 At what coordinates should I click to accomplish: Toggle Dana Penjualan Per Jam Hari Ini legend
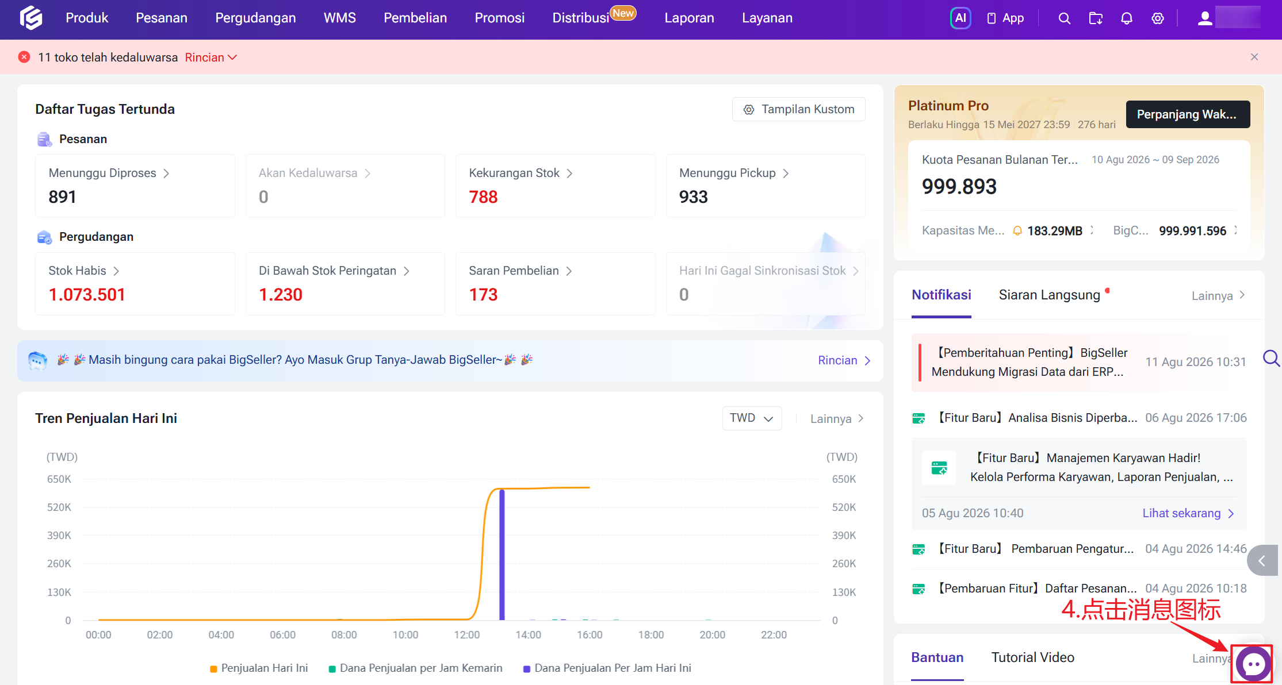pyautogui.click(x=607, y=668)
